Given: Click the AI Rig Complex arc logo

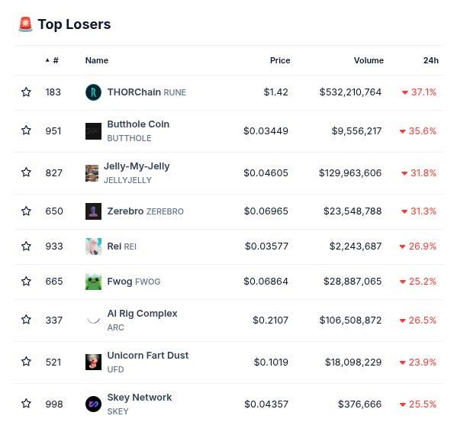Looking at the screenshot, I should (93, 321).
